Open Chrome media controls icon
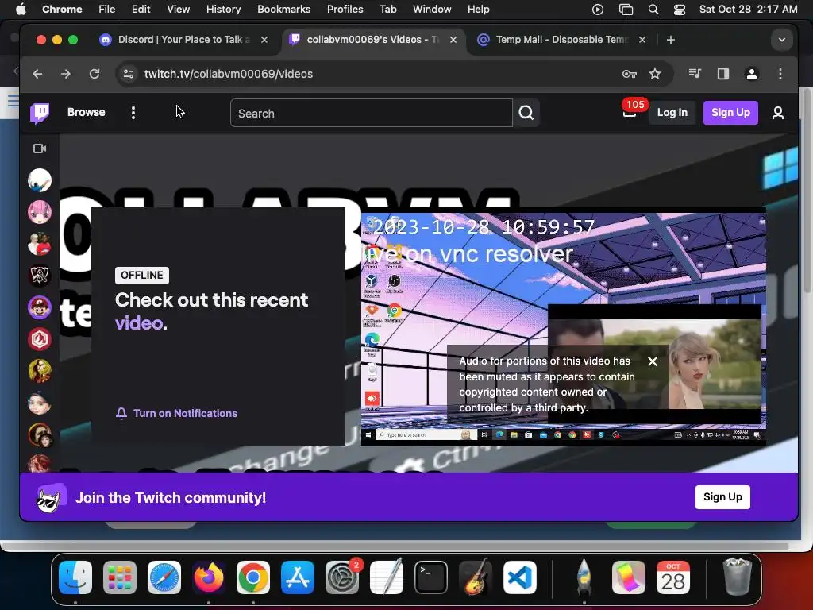 coord(695,74)
